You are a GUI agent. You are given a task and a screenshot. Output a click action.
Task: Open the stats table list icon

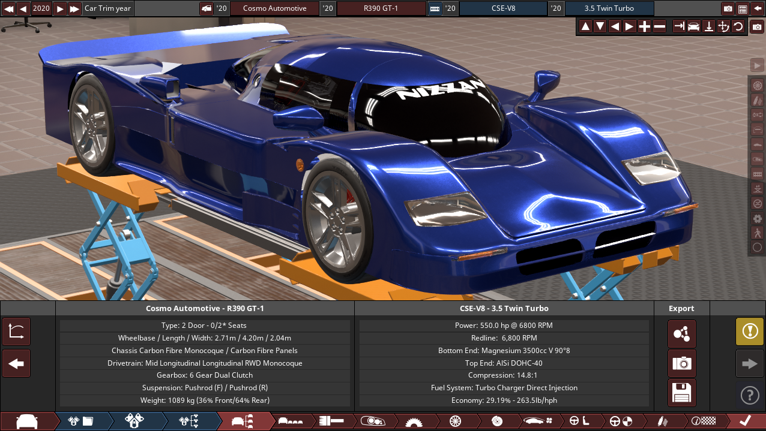click(743, 8)
